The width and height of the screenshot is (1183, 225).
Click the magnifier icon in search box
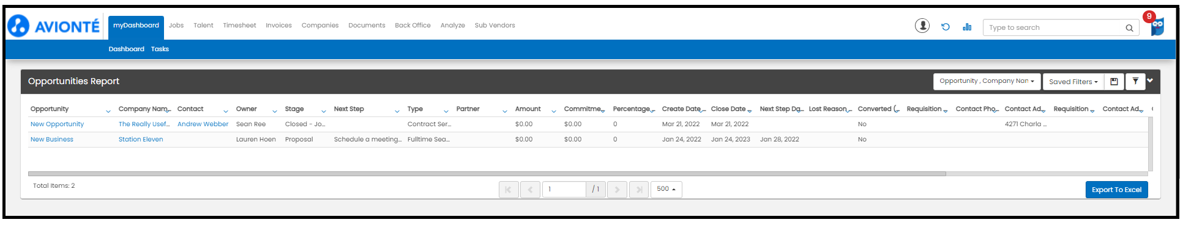pyautogui.click(x=1129, y=27)
